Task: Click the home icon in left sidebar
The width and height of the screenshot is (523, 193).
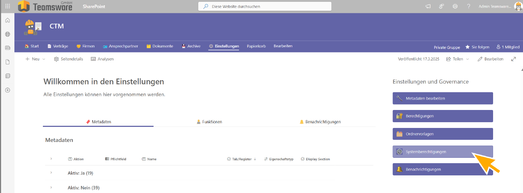Action: pos(8,20)
